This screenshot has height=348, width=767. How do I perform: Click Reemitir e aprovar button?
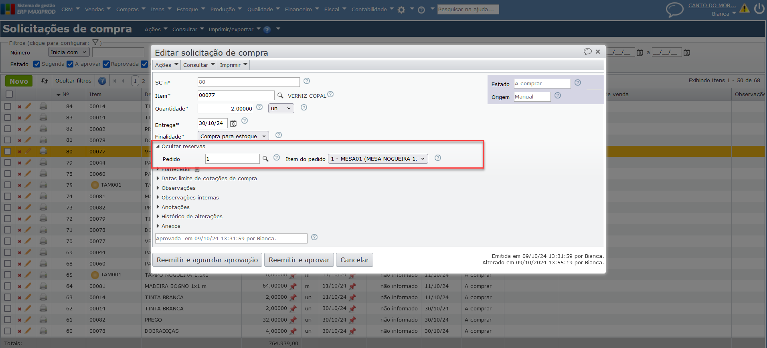coord(299,260)
